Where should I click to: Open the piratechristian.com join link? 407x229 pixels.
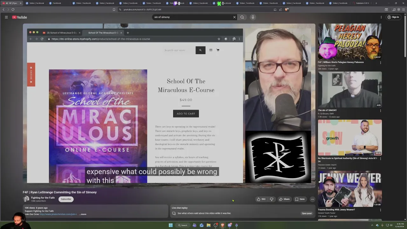click(x=59, y=214)
